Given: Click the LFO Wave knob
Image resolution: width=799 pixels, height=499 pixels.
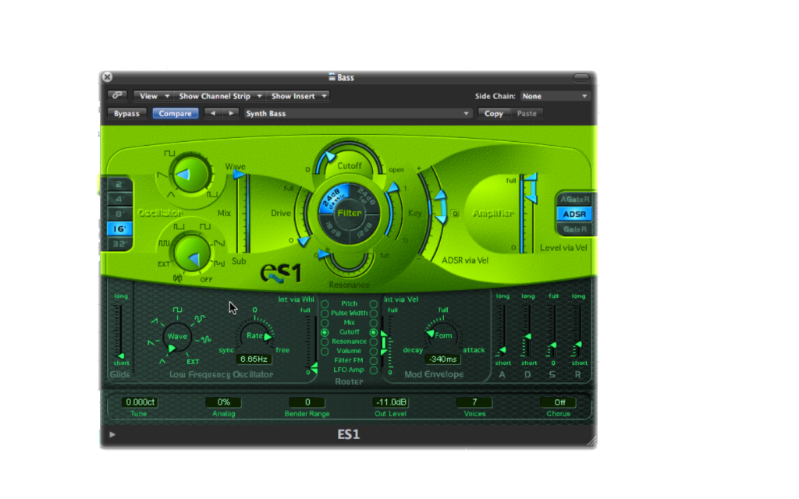Looking at the screenshot, I should click(x=176, y=337).
